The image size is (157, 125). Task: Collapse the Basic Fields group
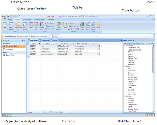[125, 45]
